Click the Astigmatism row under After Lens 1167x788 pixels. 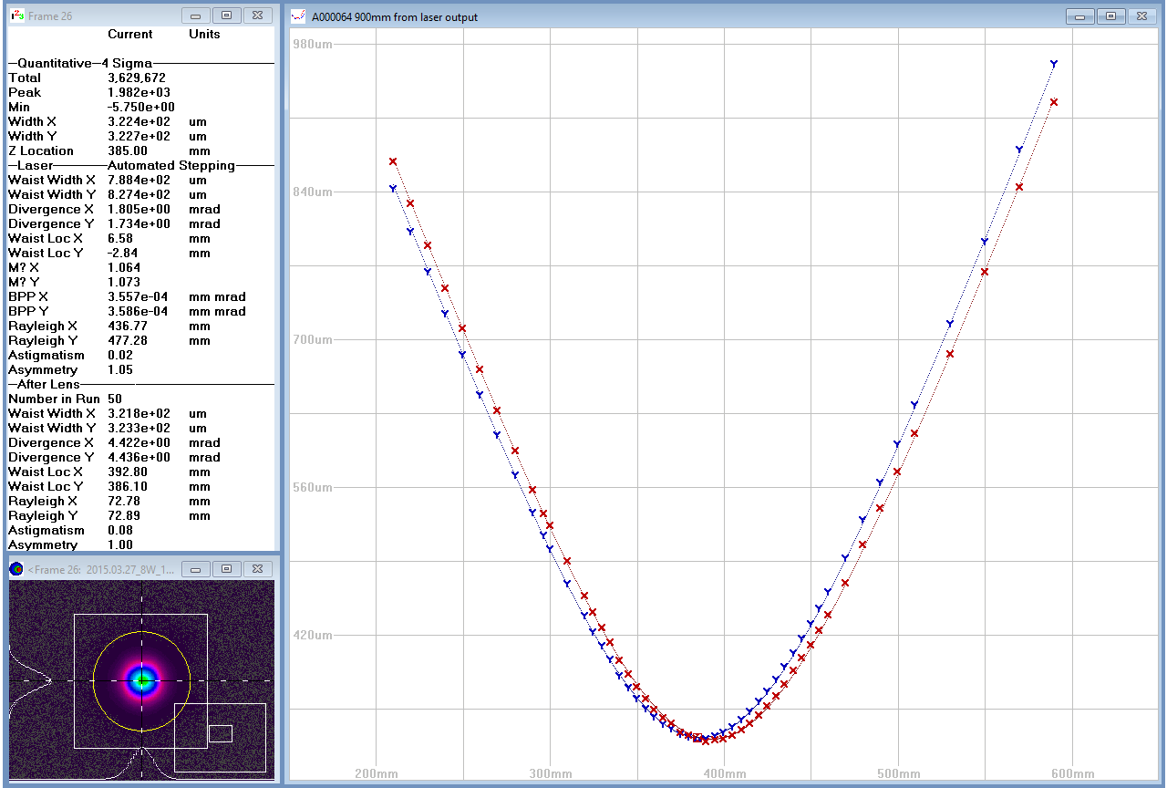tap(46, 530)
